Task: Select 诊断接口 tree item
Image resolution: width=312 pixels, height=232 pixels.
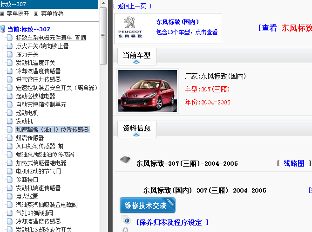Action: click(27, 180)
